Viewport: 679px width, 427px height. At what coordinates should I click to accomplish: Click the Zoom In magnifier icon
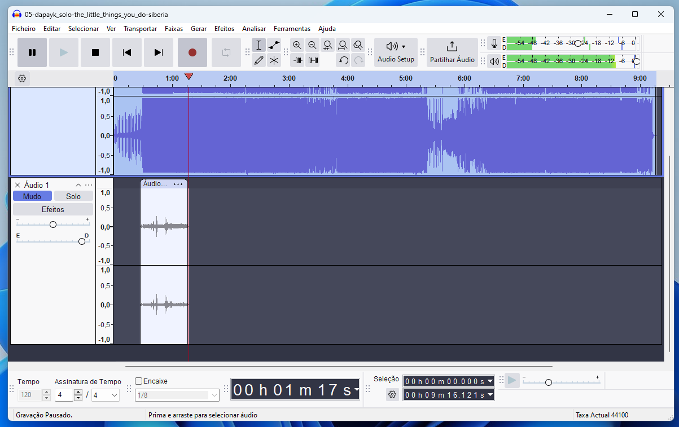(x=297, y=46)
